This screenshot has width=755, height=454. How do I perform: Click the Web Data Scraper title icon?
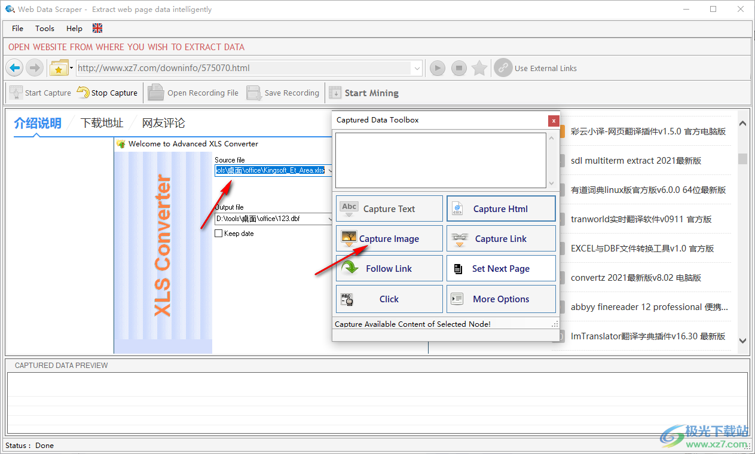(10, 10)
